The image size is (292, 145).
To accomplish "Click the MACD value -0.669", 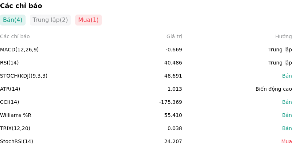I will click(x=174, y=50).
